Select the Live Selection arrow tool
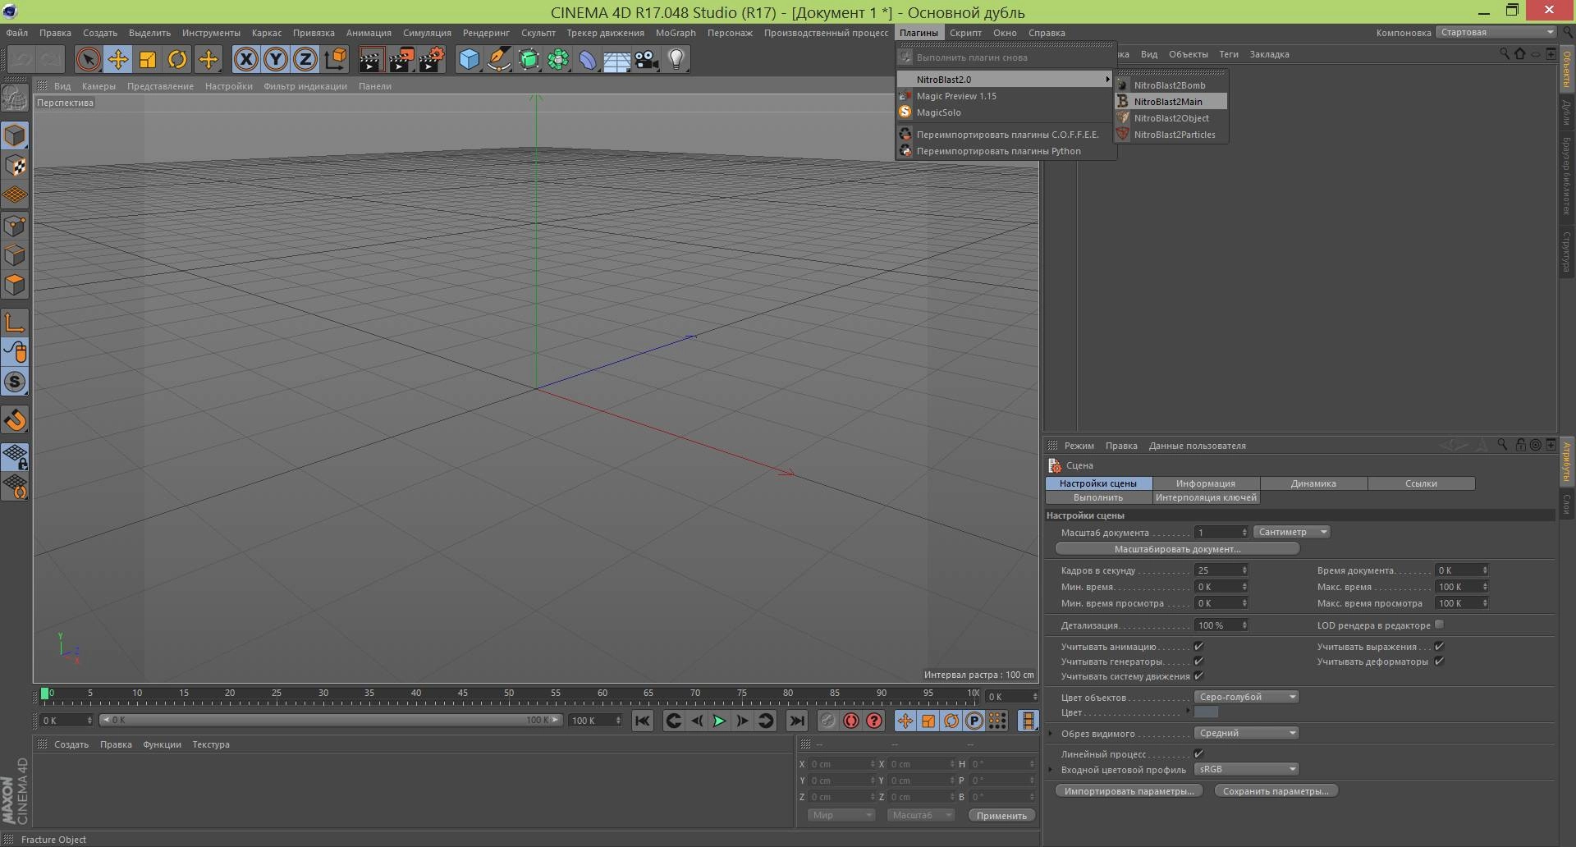The width and height of the screenshot is (1576, 847). 88,59
